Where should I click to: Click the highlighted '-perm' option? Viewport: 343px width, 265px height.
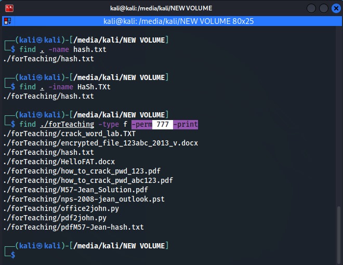(142, 124)
